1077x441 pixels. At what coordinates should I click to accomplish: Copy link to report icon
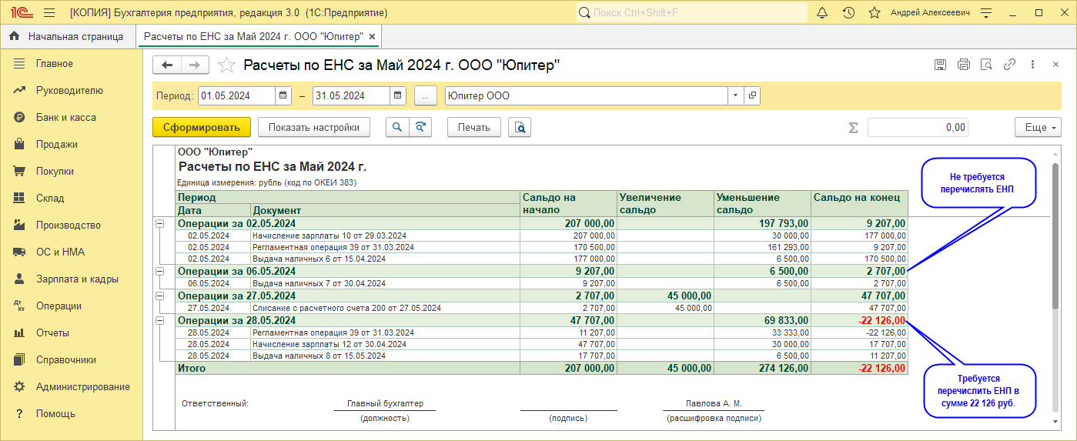pos(1009,65)
